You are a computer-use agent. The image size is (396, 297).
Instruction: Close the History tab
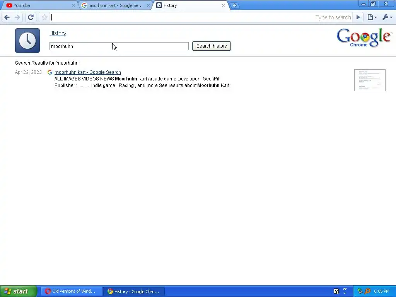click(223, 5)
